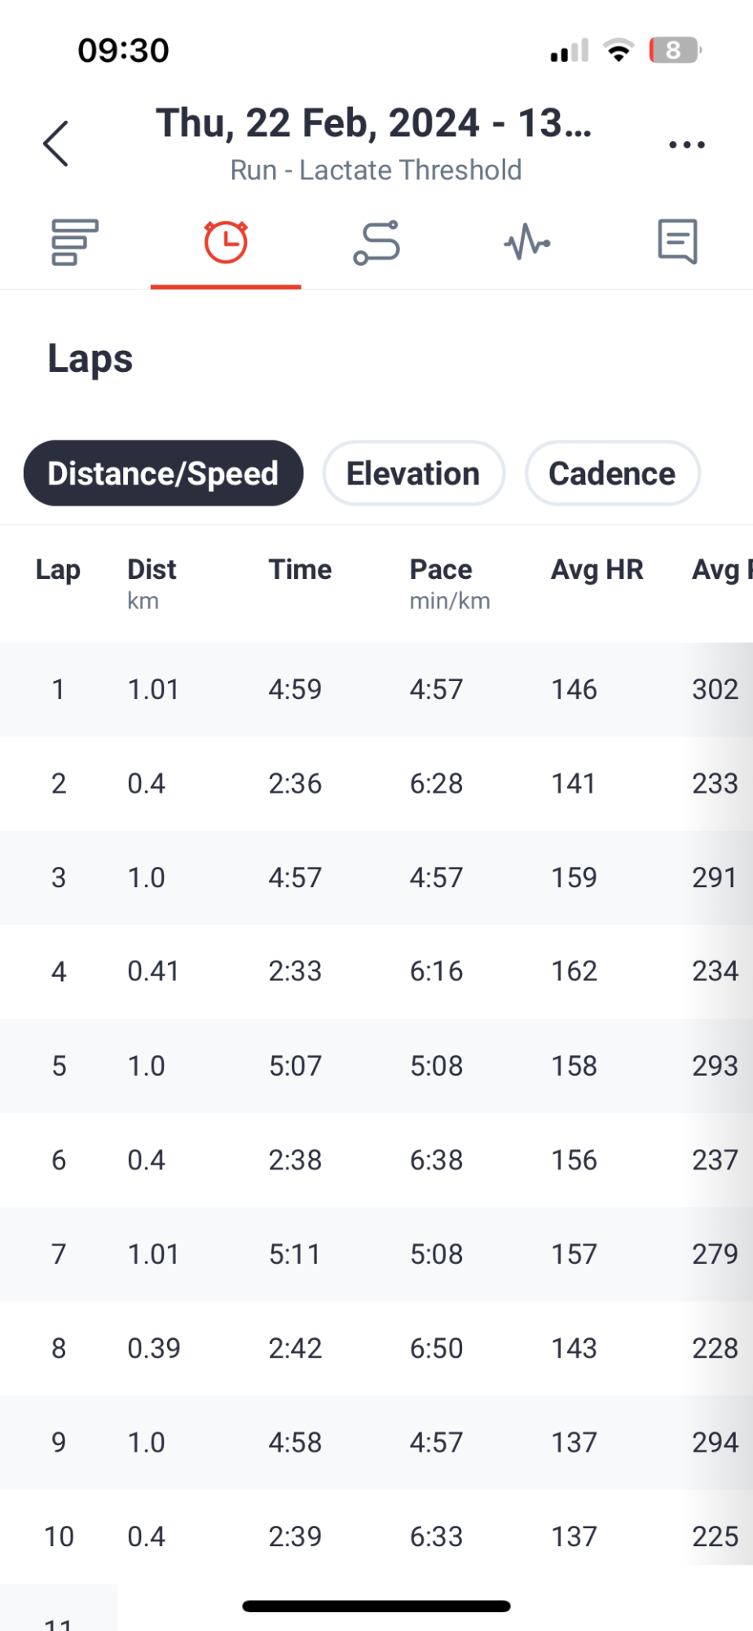Viewport: 753px width, 1631px height.
Task: Select the laps alarm-clock tab icon
Action: (x=226, y=242)
